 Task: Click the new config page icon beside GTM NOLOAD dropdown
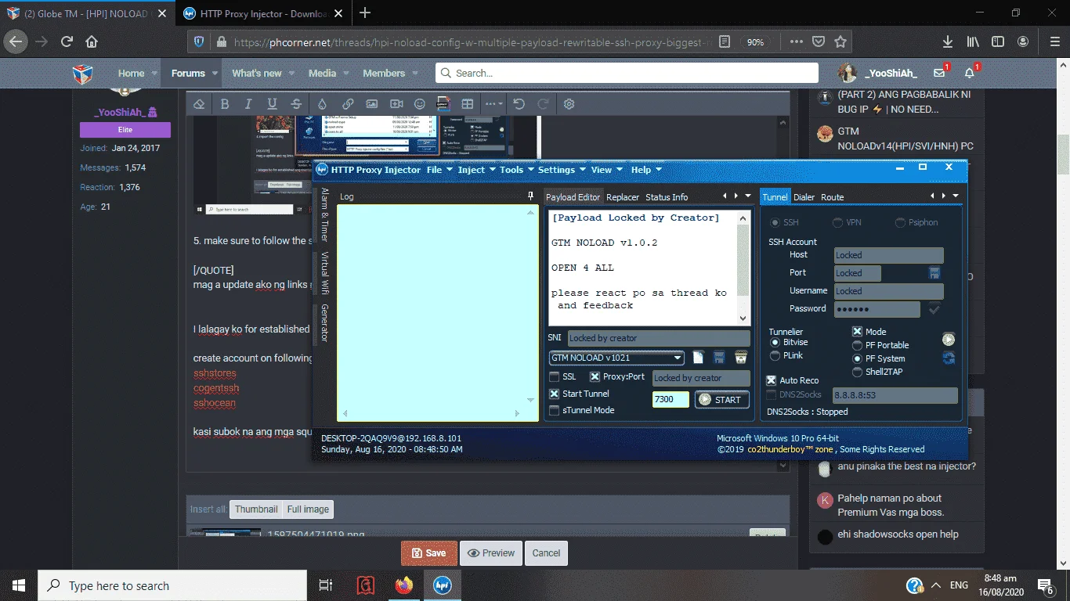[x=698, y=358]
